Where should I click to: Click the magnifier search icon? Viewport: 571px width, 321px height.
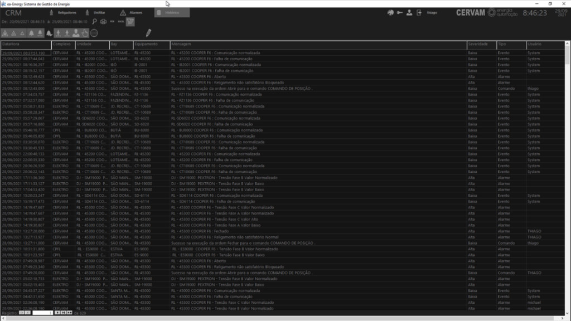pyautogui.click(x=95, y=22)
